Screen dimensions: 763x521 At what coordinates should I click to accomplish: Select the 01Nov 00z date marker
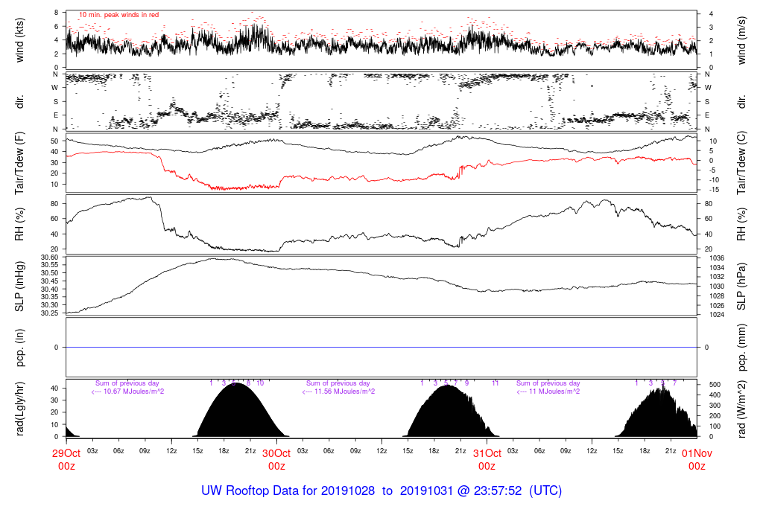[x=697, y=458]
